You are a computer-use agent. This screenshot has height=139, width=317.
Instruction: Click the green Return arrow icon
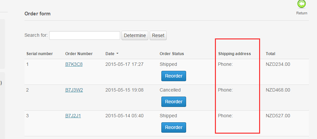pos(302,4)
